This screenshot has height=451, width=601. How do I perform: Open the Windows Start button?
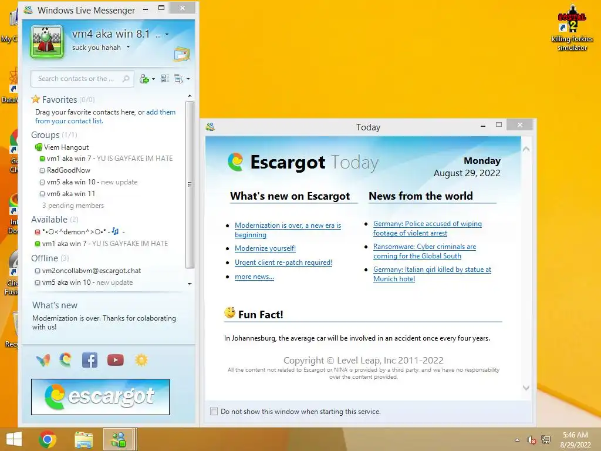coord(14,439)
